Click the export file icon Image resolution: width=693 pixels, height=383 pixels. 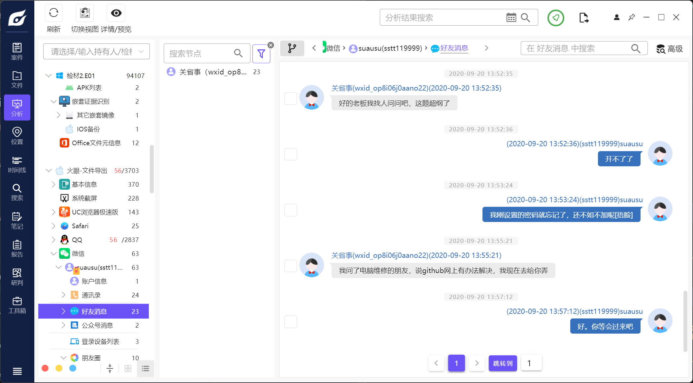pos(584,18)
